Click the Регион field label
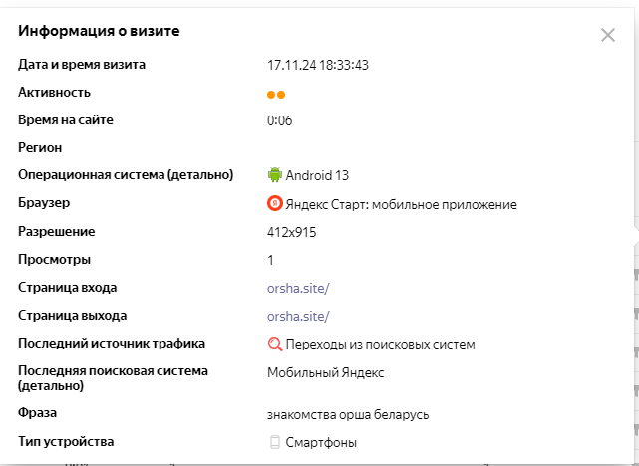Image resolution: width=639 pixels, height=466 pixels. [40, 147]
